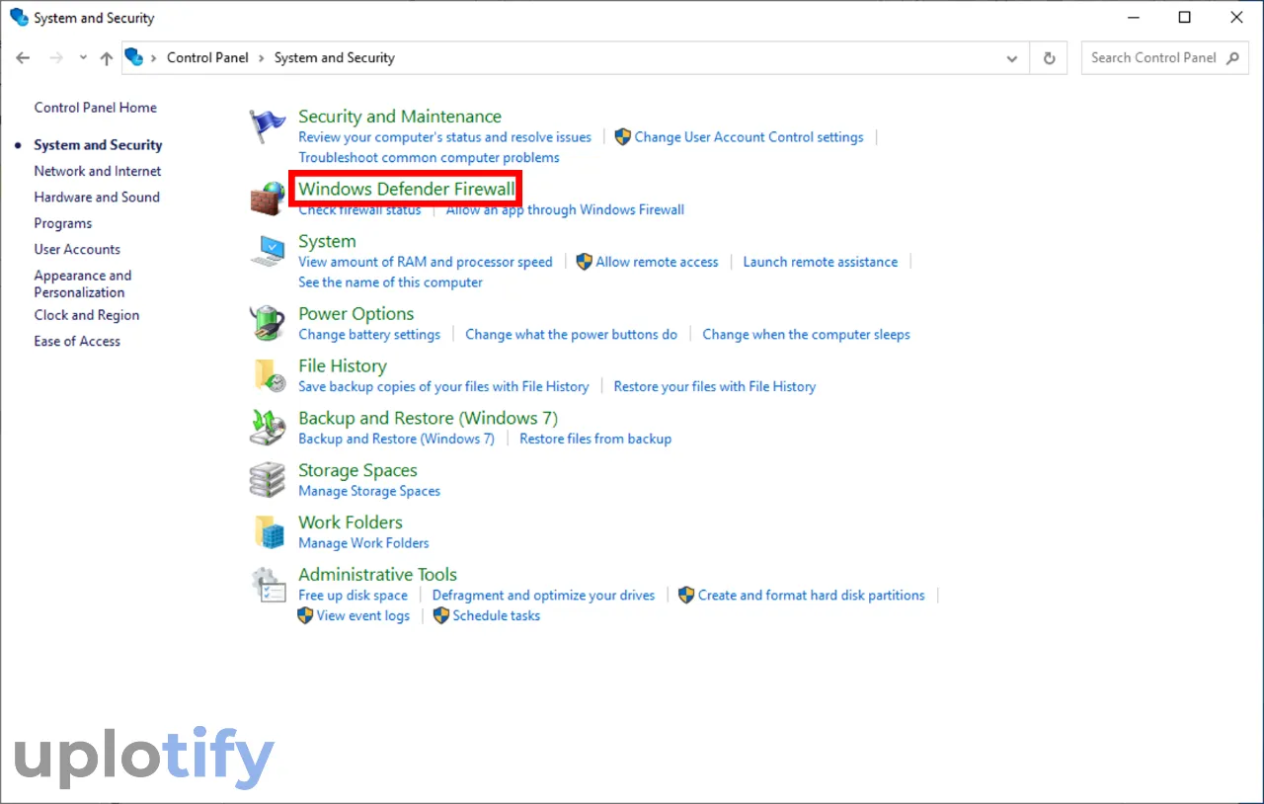
Task: Click Defragment and optimize your drives
Action: click(543, 595)
